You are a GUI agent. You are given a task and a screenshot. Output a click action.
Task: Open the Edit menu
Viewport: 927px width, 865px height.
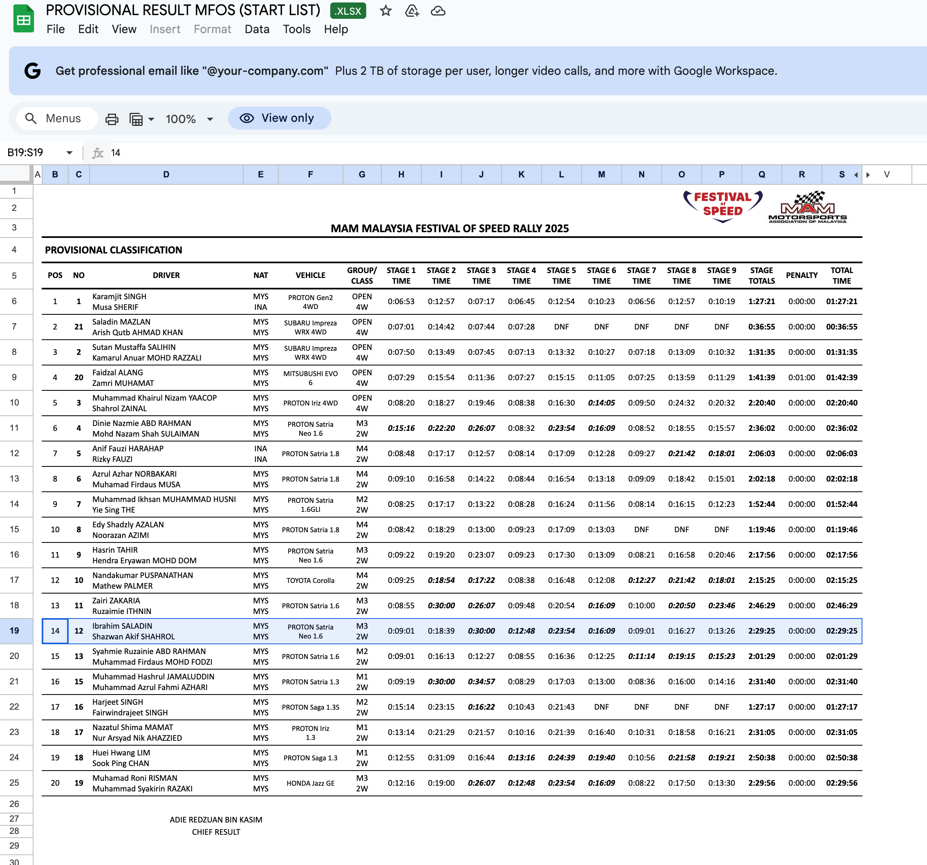pos(88,29)
